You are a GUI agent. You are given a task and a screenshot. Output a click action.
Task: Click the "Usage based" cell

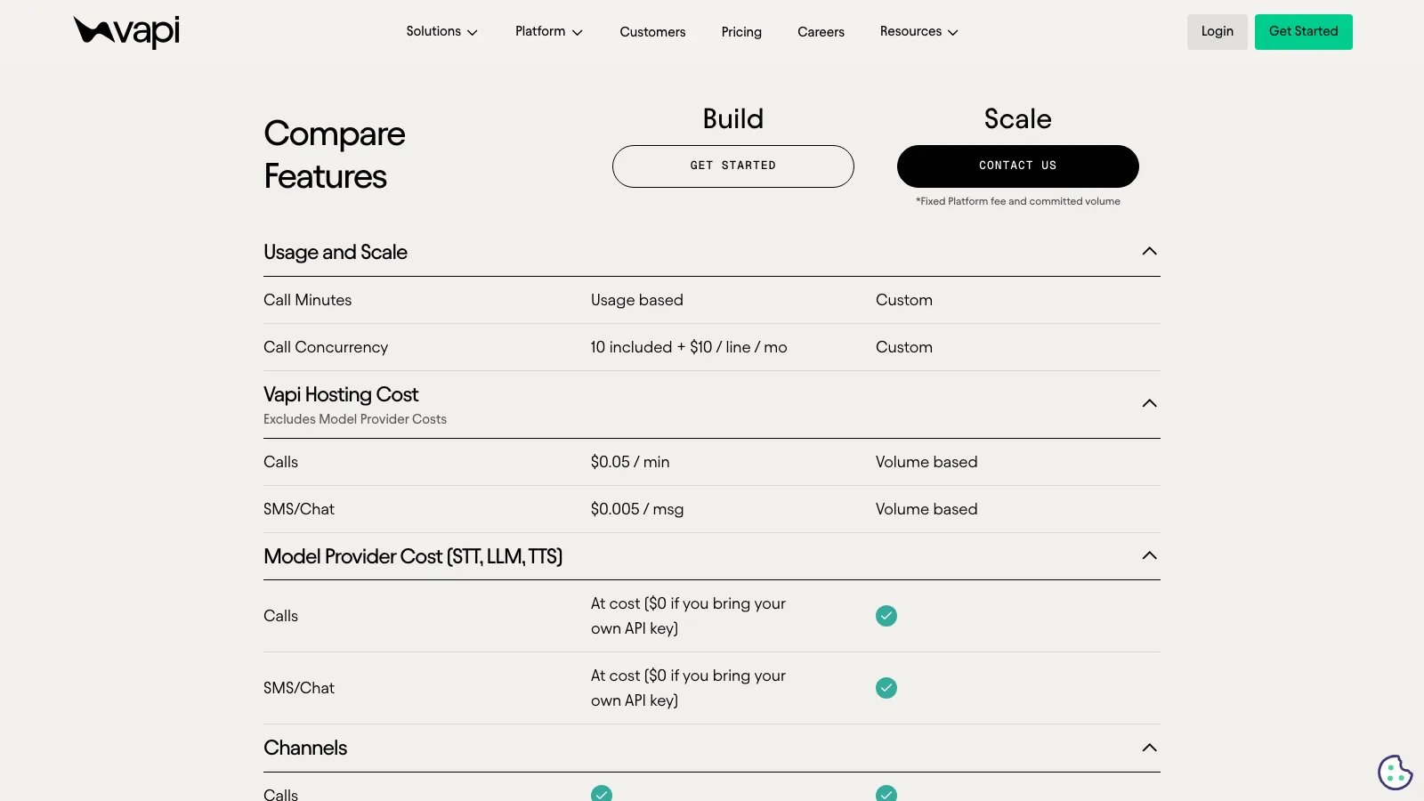[x=637, y=300]
